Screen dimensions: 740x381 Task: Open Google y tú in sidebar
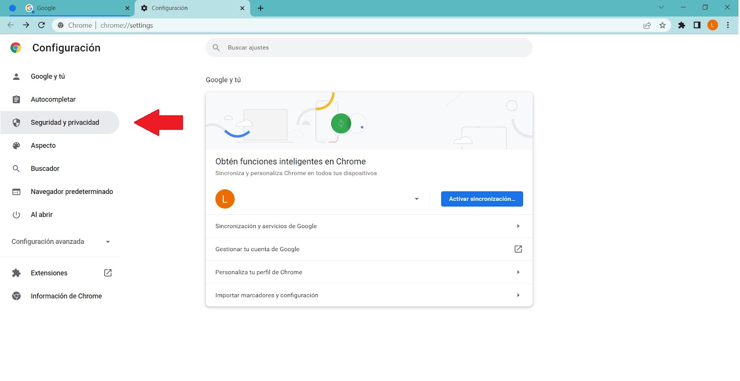[60, 77]
